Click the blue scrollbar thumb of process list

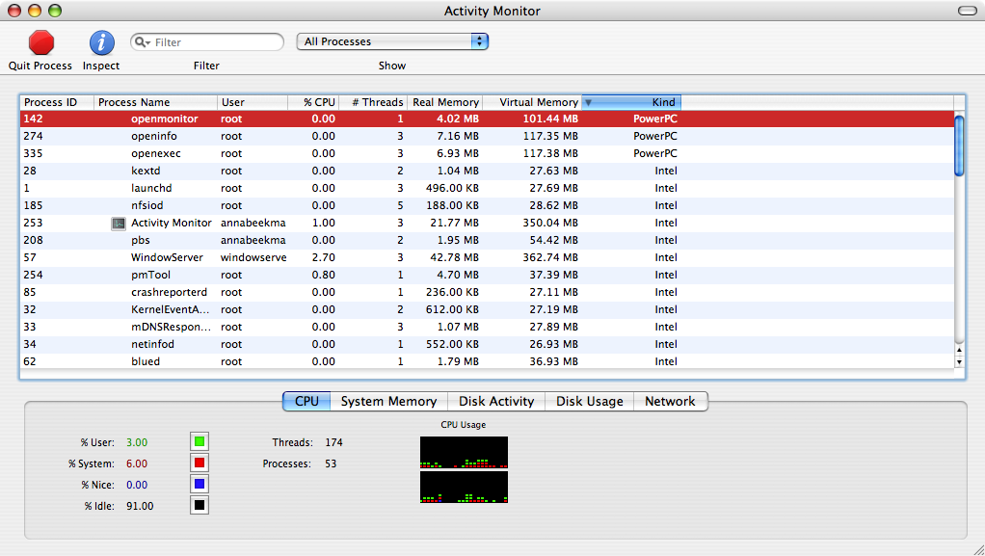point(959,146)
